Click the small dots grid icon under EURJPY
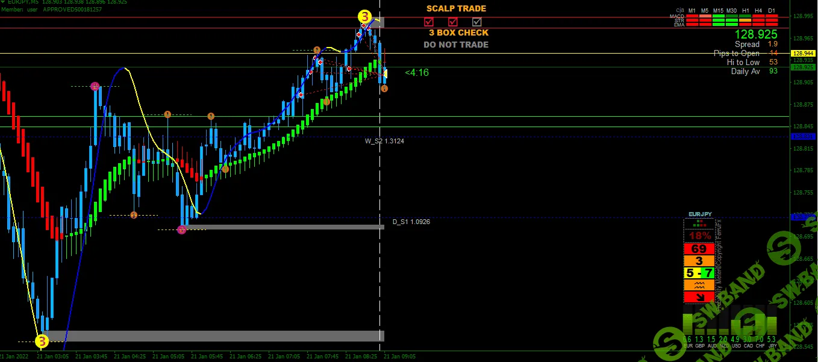 699,225
